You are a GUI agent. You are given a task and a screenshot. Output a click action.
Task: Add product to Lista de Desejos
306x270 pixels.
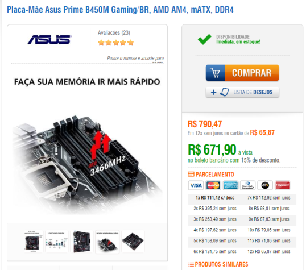coord(242,92)
